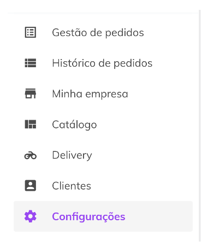202x247 pixels.
Task: Open Gestão de pedidos menu item
Action: (x=103, y=32)
